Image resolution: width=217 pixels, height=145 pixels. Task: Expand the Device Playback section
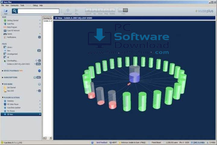[x=2, y=71]
